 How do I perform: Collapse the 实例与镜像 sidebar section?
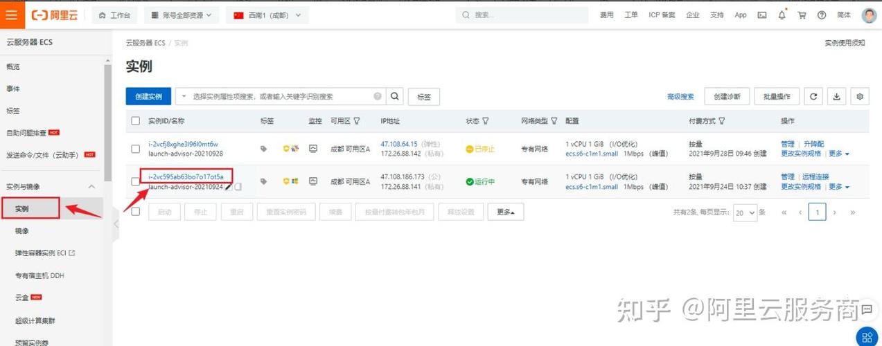(x=91, y=187)
